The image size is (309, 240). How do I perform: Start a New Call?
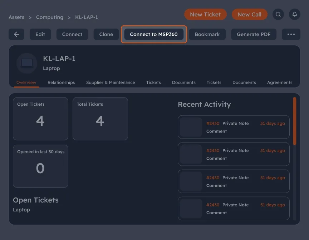coord(249,14)
